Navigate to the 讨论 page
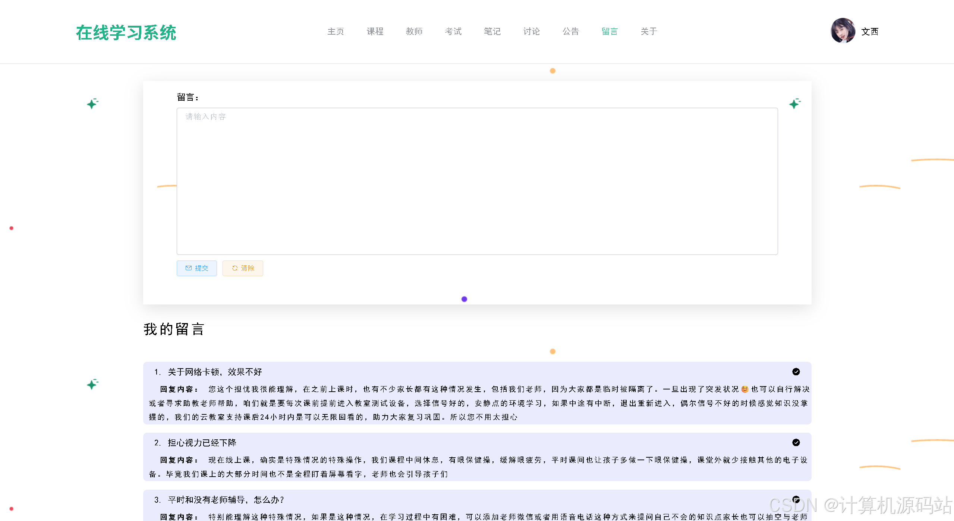The image size is (954, 521). click(531, 31)
